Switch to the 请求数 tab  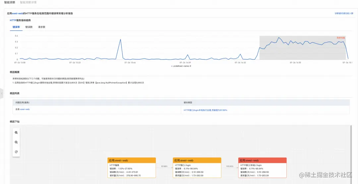click(x=42, y=27)
